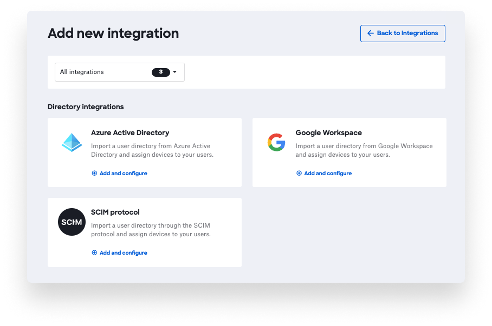Click the plus icon under Azure Active Directory
This screenshot has width=492, height=326.
pos(94,174)
